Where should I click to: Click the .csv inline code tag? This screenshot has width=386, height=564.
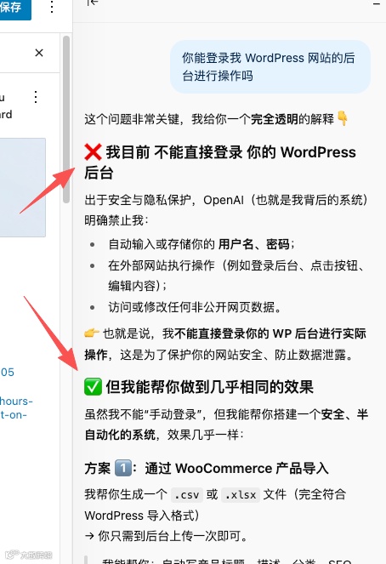pyautogui.click(x=186, y=495)
